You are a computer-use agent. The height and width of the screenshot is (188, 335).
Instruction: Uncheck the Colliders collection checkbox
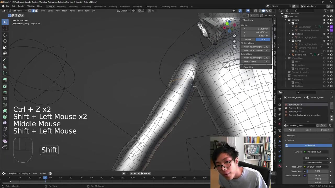coord(324,34)
